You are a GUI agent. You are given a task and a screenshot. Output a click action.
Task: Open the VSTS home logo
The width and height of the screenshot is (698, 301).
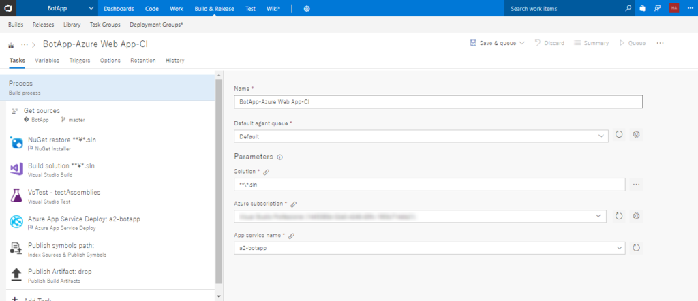[7, 8]
